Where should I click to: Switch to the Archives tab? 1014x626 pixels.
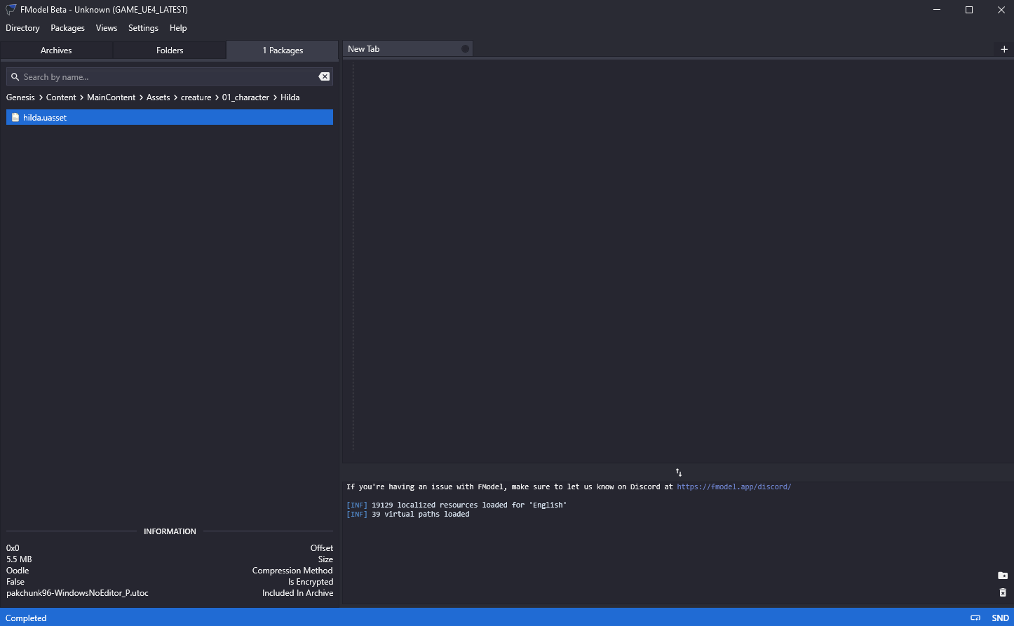[x=56, y=50]
